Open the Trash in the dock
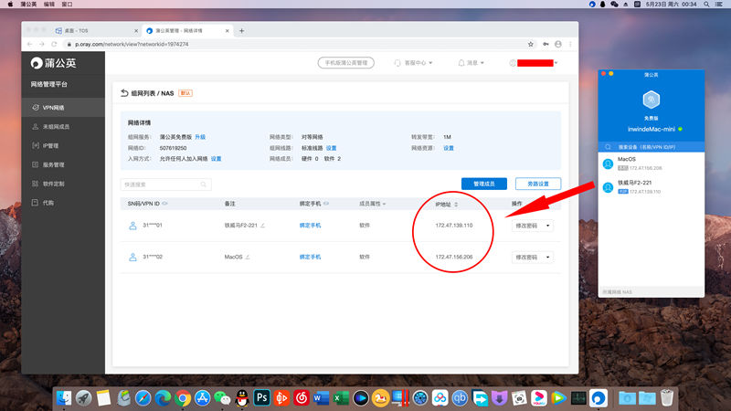 pyautogui.click(x=667, y=398)
